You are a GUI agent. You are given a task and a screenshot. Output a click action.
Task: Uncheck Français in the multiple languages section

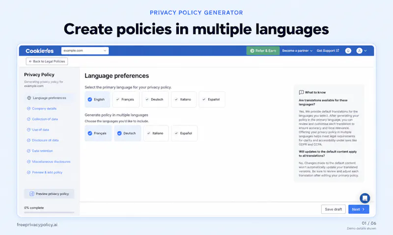tap(98, 133)
